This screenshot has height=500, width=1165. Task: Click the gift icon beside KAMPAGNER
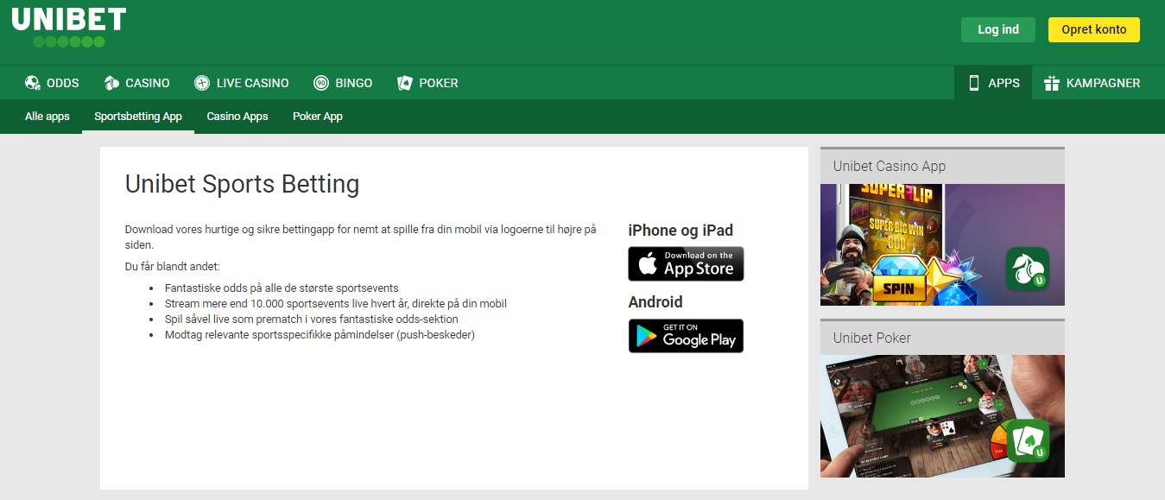click(x=1051, y=83)
